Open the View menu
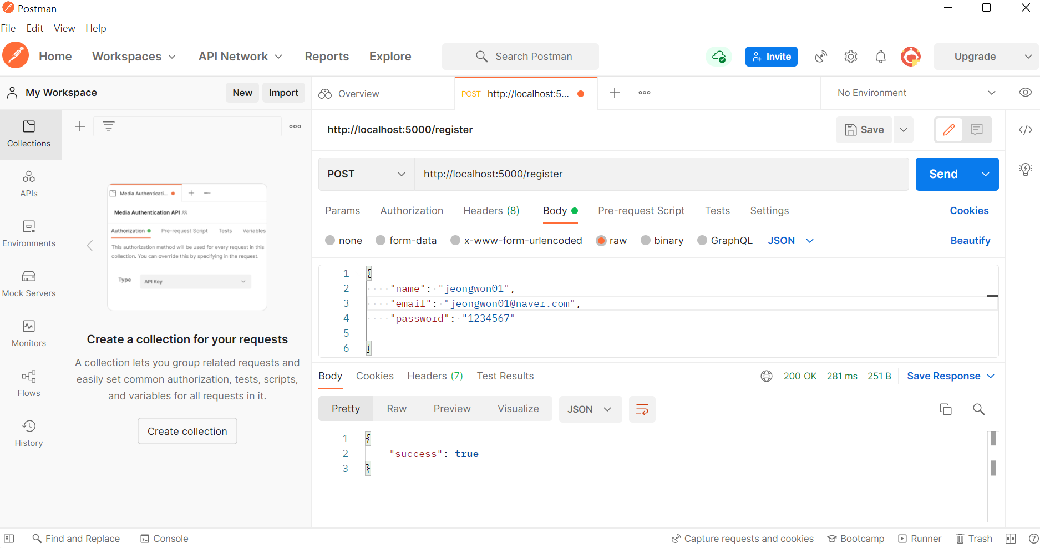The width and height of the screenshot is (1040, 548). pos(64,28)
